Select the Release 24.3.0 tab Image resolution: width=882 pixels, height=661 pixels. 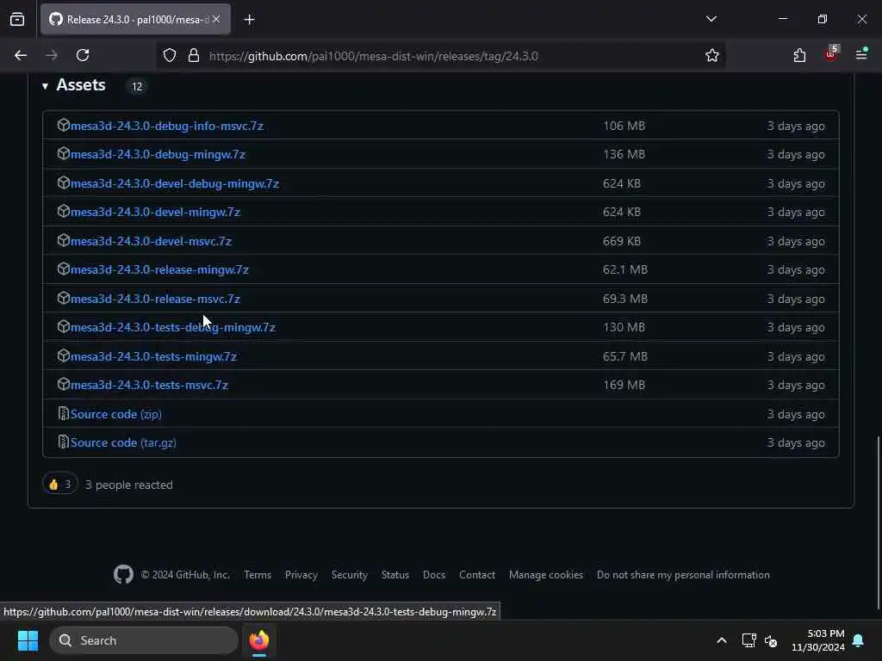coord(135,19)
